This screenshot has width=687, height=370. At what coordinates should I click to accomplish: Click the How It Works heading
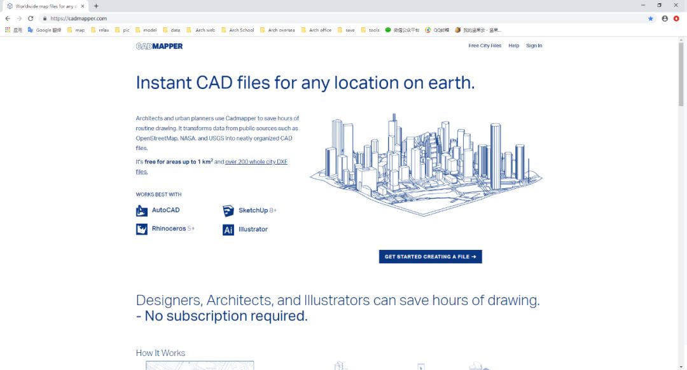click(160, 353)
